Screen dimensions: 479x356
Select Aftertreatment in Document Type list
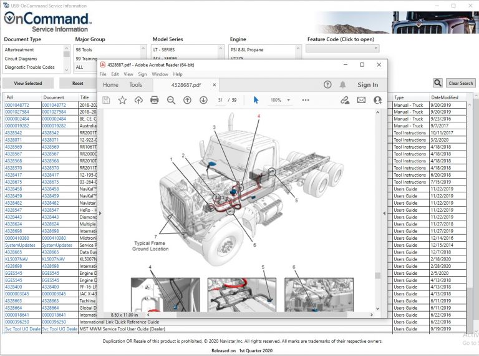[x=19, y=49]
